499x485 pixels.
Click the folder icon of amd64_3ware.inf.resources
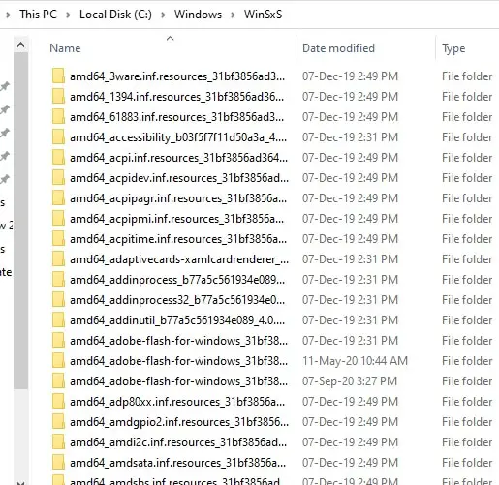pyautogui.click(x=58, y=76)
